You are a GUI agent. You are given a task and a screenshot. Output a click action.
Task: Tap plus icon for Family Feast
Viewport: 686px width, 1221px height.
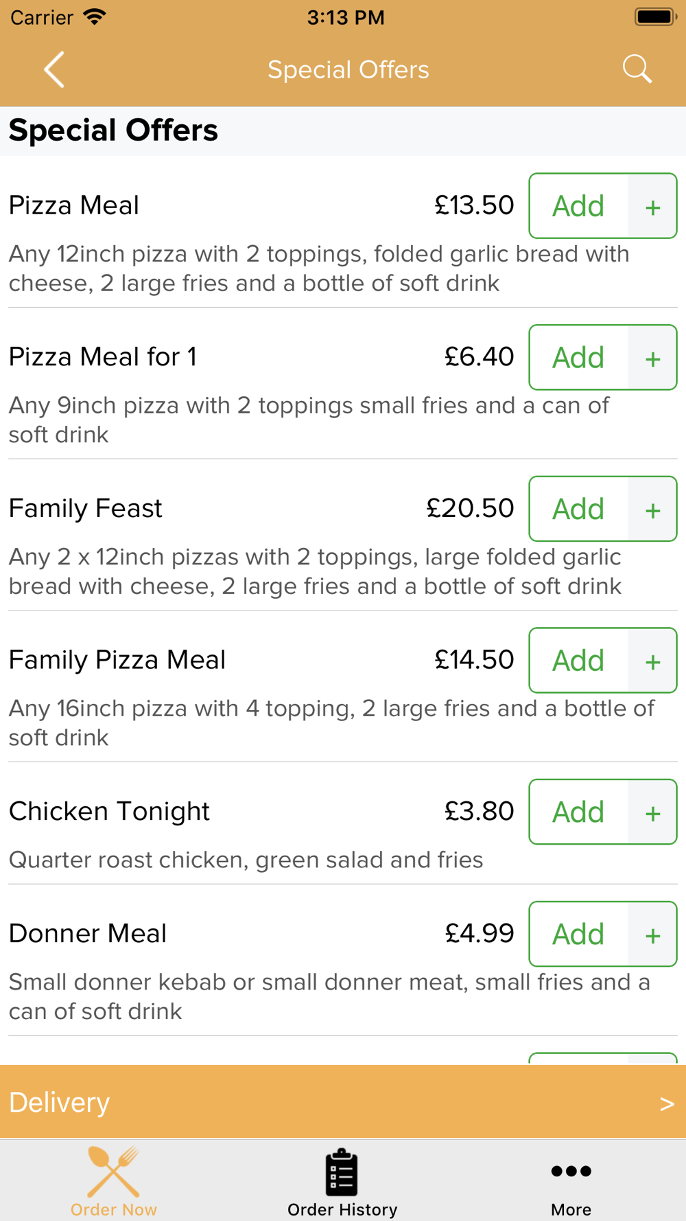tap(652, 509)
